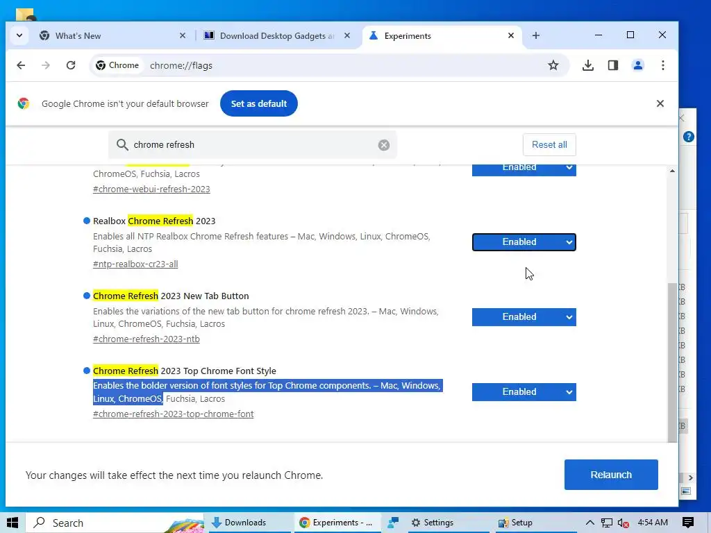Show hidden system tray icons

(590, 523)
